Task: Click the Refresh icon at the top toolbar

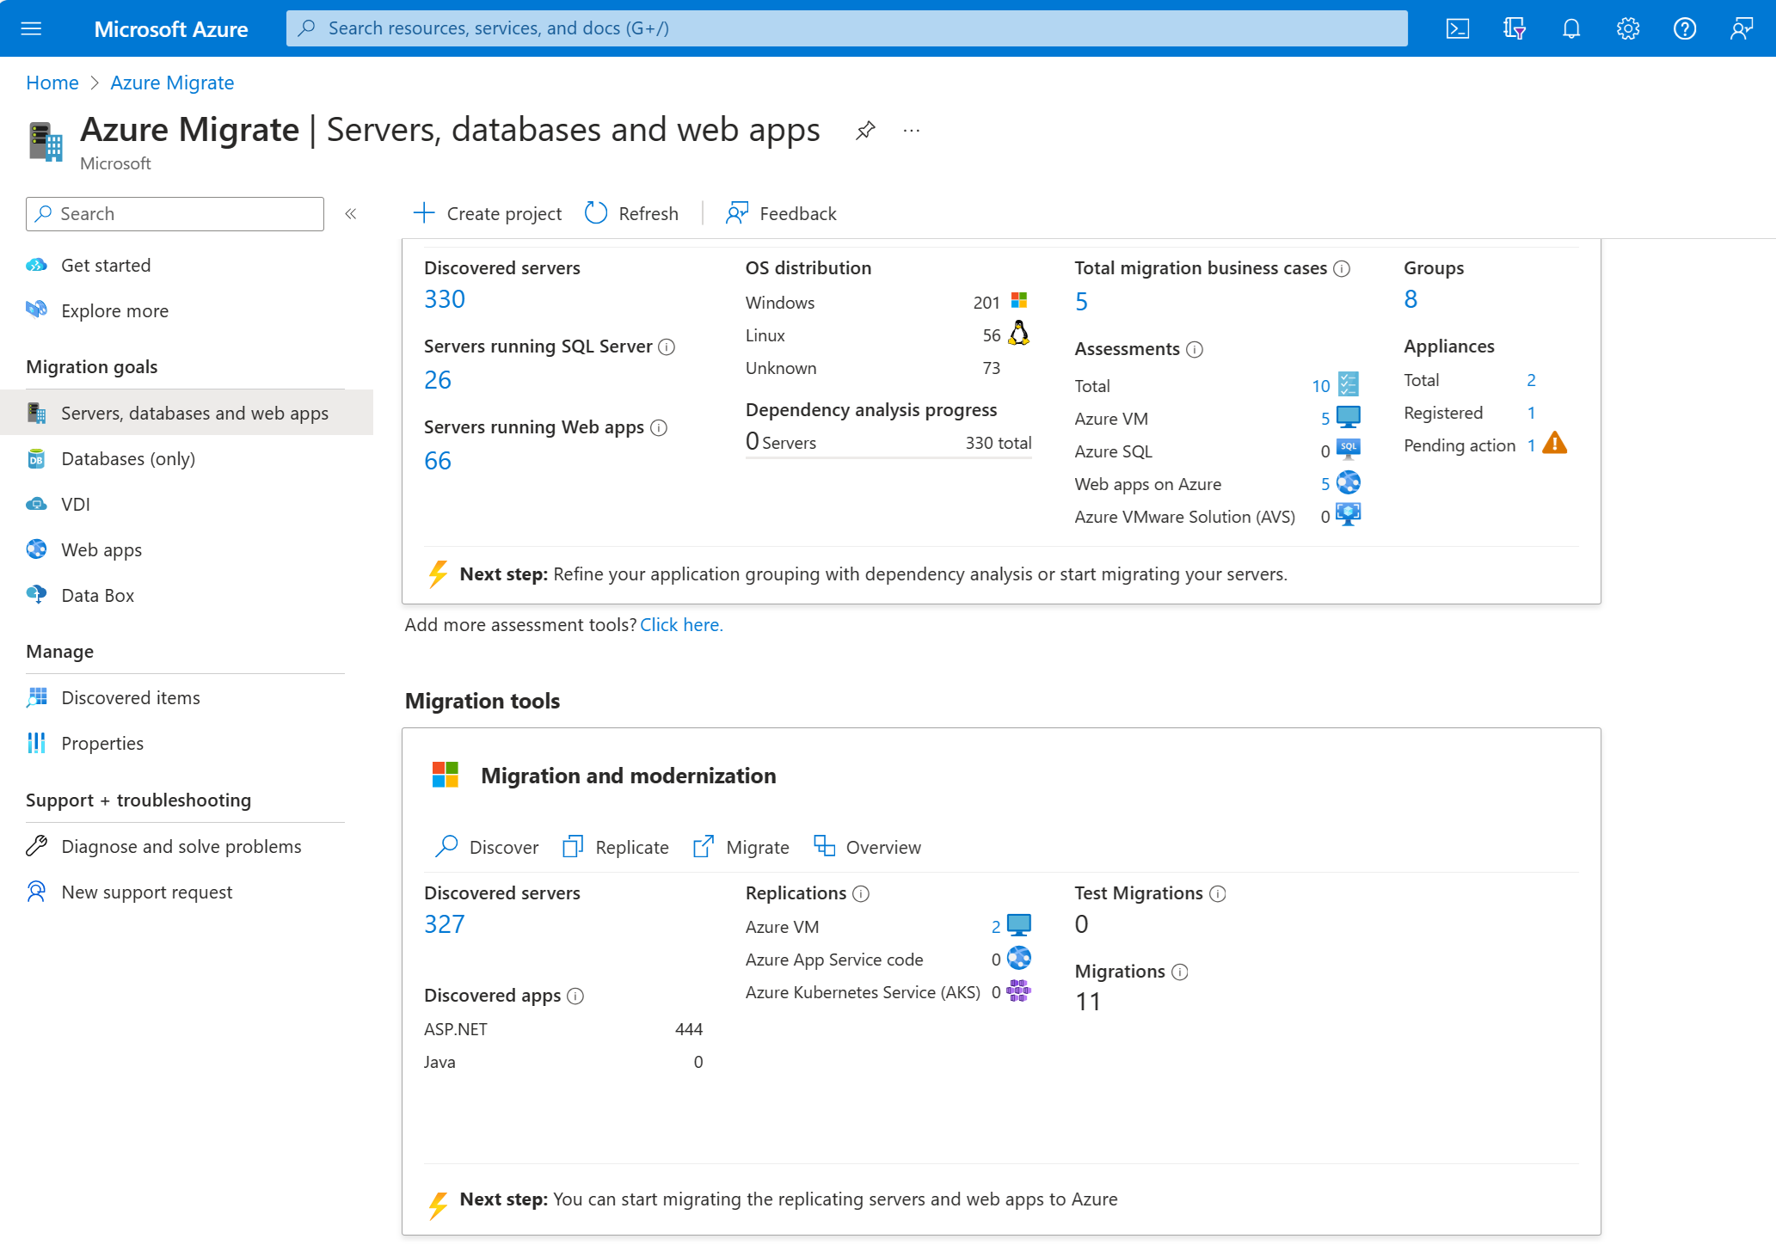Action: (x=597, y=213)
